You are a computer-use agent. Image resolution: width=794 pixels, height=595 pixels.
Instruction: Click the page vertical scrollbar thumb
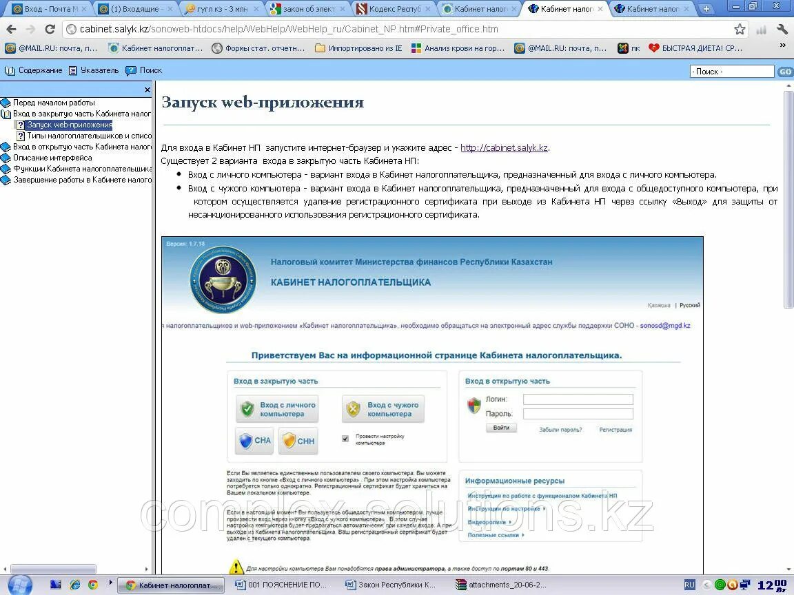(x=788, y=199)
